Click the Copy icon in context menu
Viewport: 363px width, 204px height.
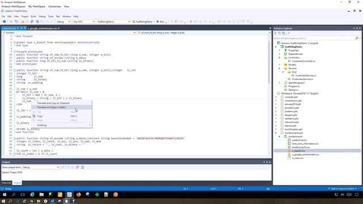pyautogui.click(x=34, y=116)
